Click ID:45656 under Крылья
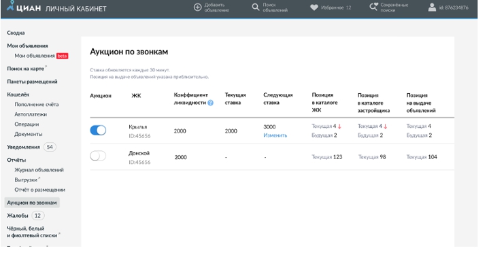 139,136
